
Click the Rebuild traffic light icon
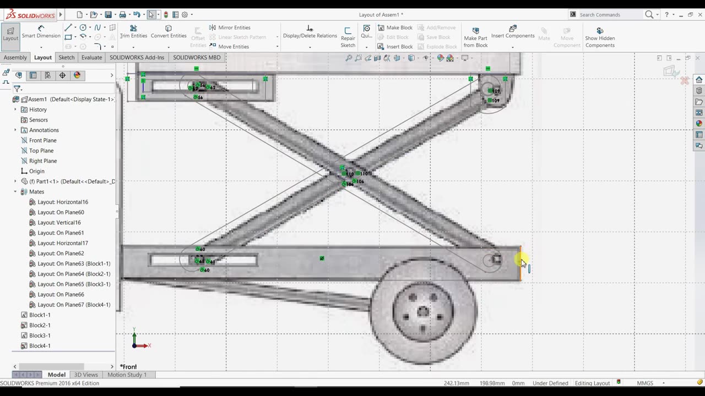click(x=166, y=15)
